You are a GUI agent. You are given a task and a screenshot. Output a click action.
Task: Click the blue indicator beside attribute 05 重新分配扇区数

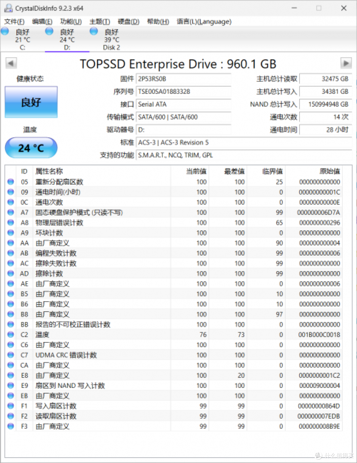tap(10, 181)
